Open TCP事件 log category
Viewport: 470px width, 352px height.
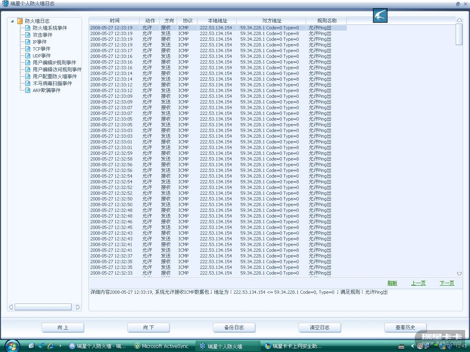(41, 49)
